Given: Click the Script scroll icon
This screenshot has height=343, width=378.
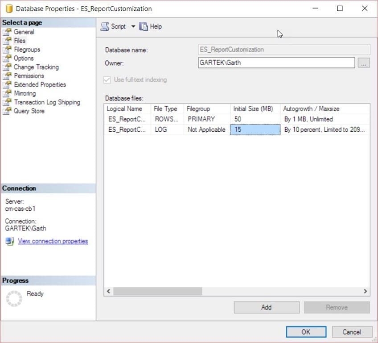Looking at the screenshot, I should click(105, 26).
